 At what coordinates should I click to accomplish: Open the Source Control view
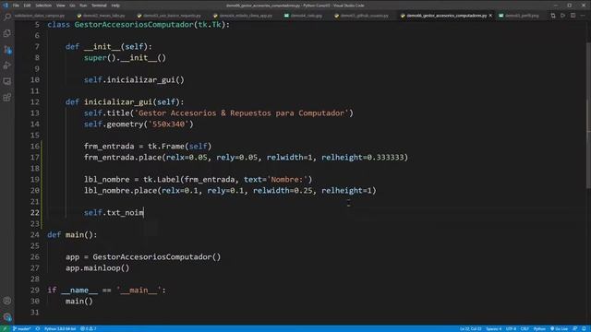[x=7, y=49]
